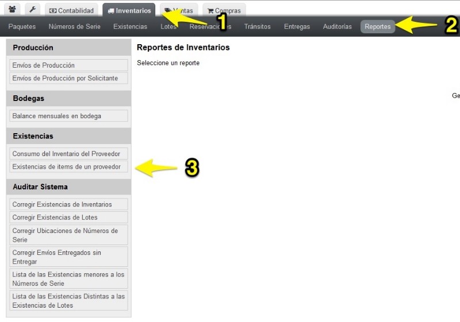
Task: Run Corregir Ubicaciones de Números de Serie
Action: tap(68, 235)
